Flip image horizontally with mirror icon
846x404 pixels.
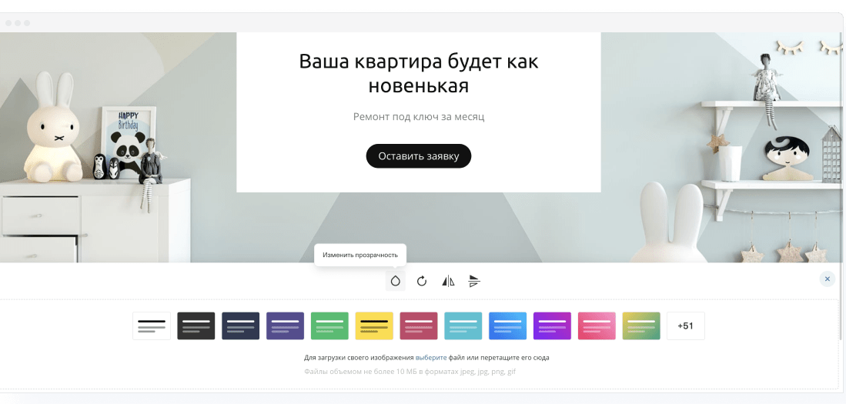point(448,281)
